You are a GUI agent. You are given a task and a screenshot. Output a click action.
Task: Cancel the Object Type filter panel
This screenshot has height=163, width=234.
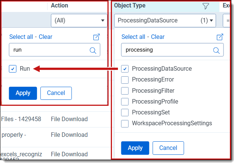(168, 148)
